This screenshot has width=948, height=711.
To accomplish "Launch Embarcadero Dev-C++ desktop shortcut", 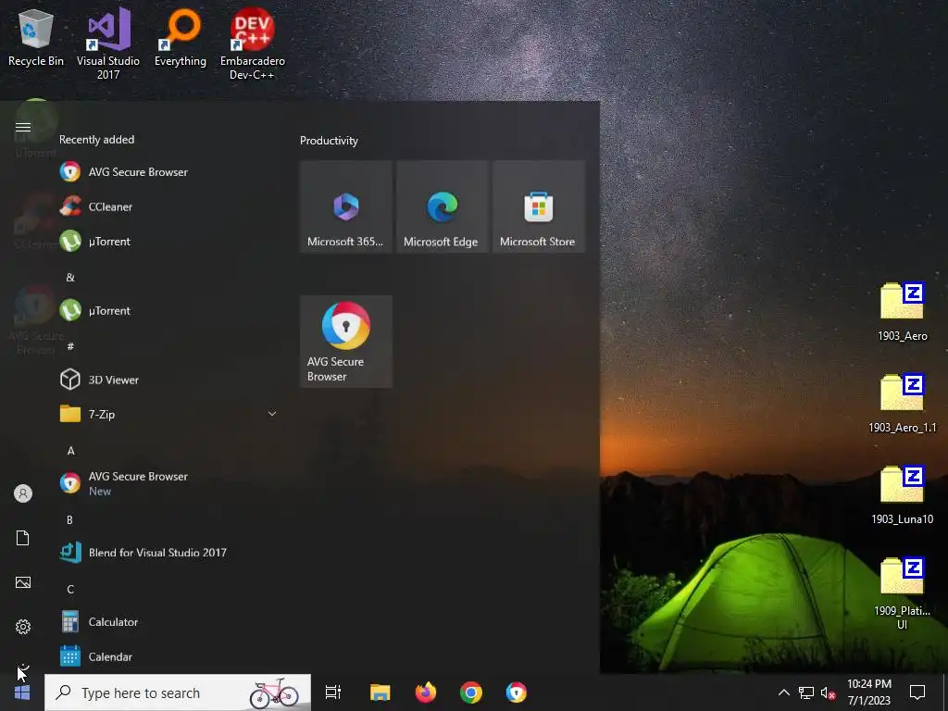I will 252,44.
